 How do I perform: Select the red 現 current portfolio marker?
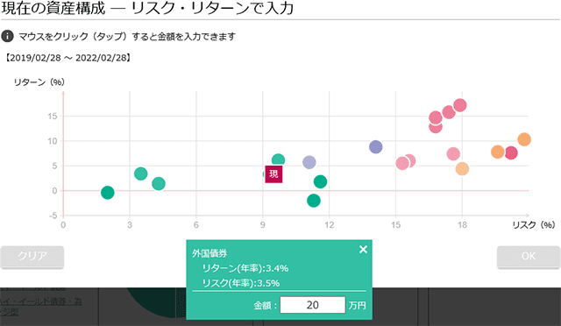tap(273, 174)
